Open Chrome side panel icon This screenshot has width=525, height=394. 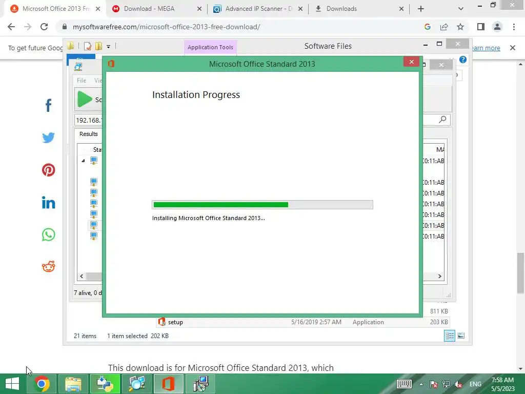tap(481, 27)
